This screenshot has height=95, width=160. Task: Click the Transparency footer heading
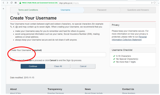55,89
